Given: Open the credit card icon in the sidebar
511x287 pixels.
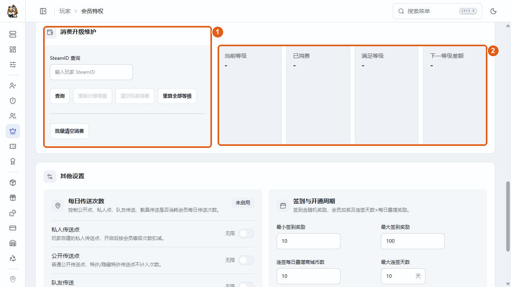Looking at the screenshot, I should tap(13, 228).
